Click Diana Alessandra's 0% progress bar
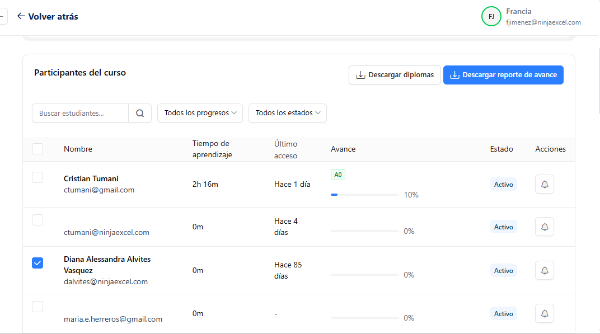 pyautogui.click(x=365, y=275)
